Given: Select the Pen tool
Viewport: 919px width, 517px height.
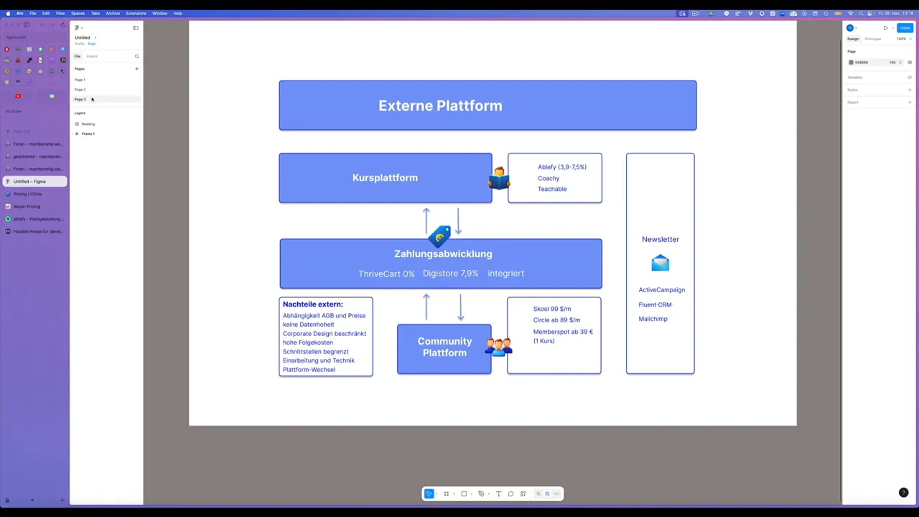Looking at the screenshot, I should coord(481,493).
